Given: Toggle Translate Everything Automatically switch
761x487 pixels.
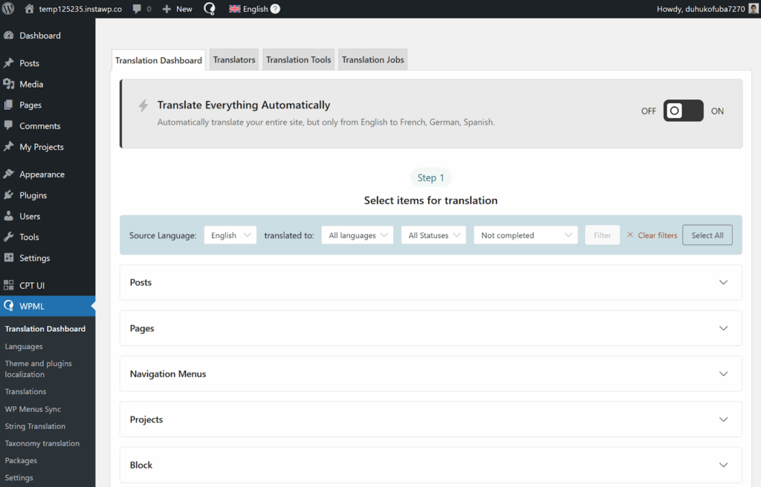Looking at the screenshot, I should coord(683,111).
